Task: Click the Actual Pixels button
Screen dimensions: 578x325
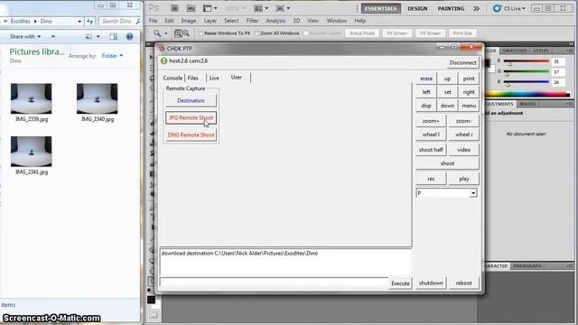Action: click(x=362, y=33)
